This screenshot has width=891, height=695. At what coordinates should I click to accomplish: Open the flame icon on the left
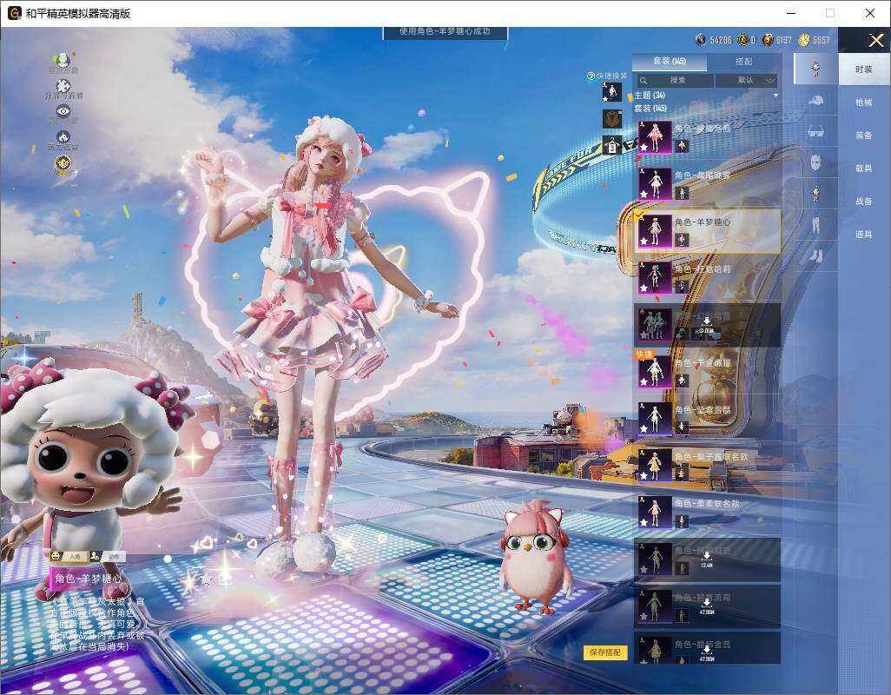click(63, 137)
